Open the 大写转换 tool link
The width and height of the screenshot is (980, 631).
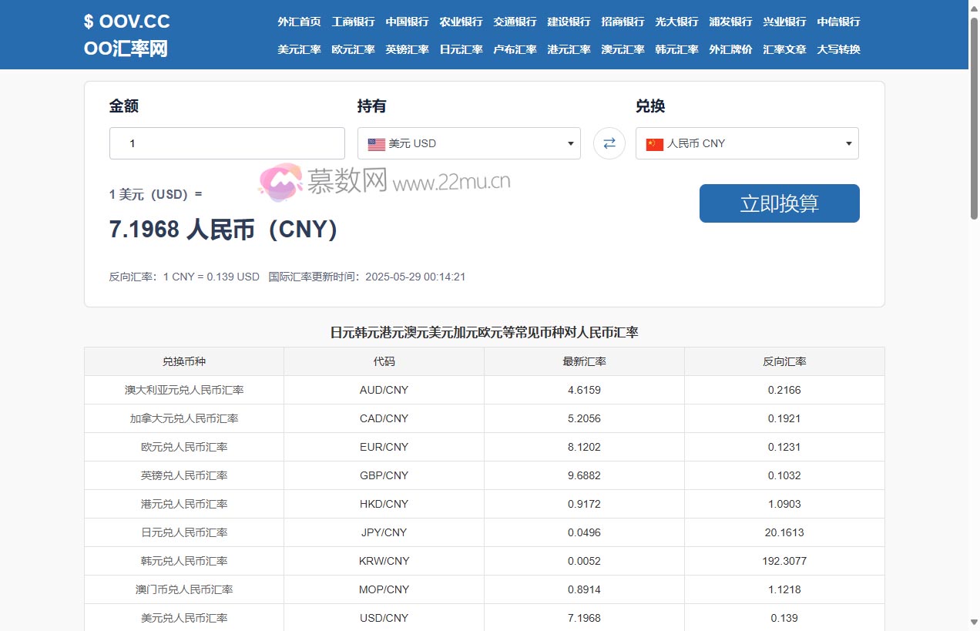[837, 49]
